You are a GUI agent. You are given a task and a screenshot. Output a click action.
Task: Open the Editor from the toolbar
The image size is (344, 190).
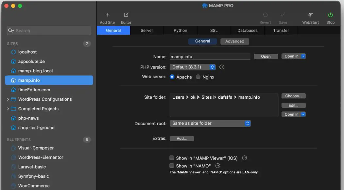click(126, 15)
